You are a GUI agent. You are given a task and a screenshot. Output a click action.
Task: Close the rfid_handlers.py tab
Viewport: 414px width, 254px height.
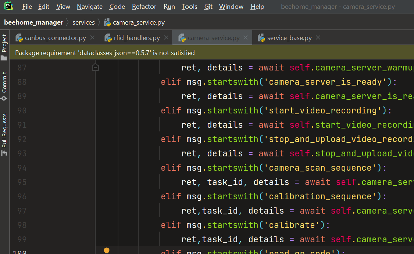pyautogui.click(x=166, y=38)
